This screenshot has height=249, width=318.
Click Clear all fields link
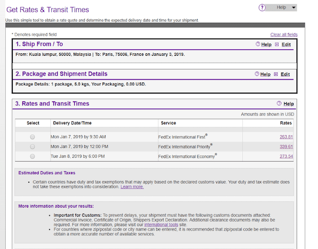coord(284,34)
